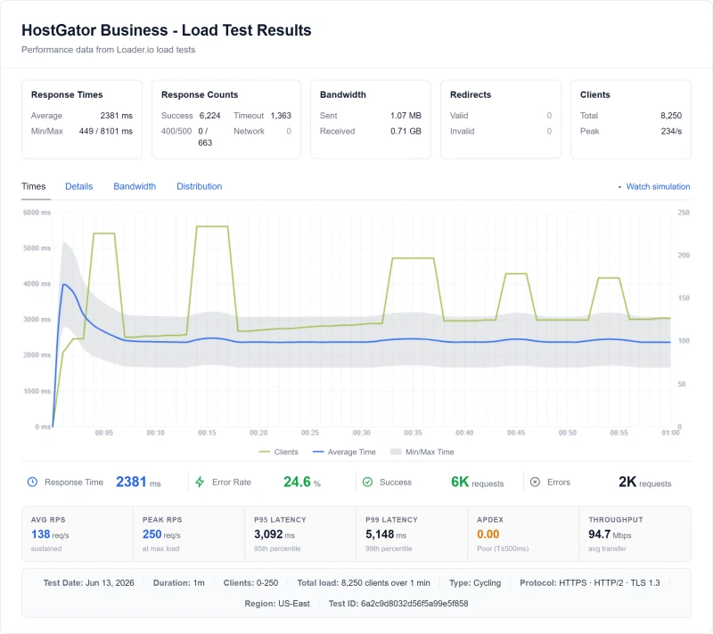Click the P99 latency 5,148 ms value
The image size is (713, 634).
386,534
